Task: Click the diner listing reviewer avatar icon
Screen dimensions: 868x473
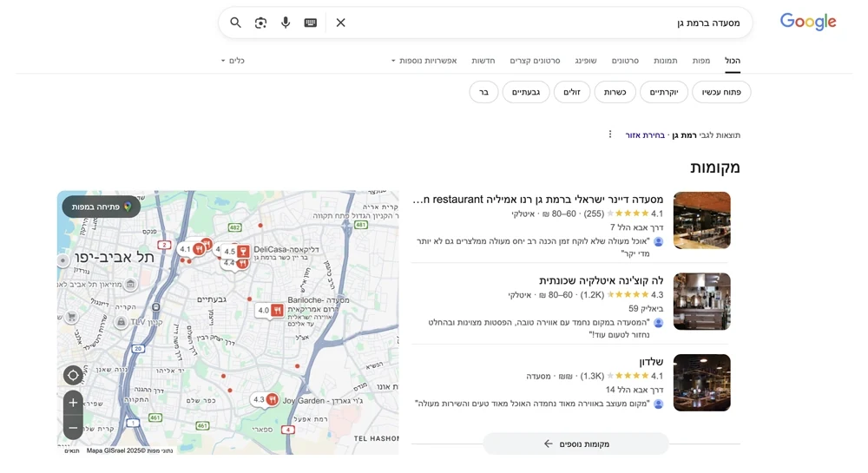Action: (658, 241)
